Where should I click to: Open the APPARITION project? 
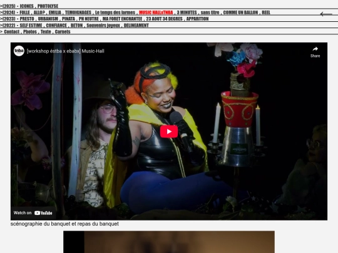pyautogui.click(x=197, y=19)
